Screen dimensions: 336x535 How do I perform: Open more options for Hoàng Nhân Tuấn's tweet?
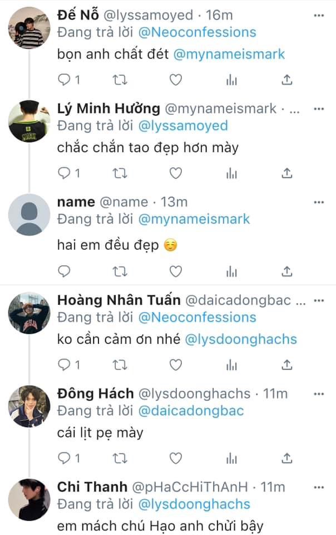pyautogui.click(x=318, y=300)
